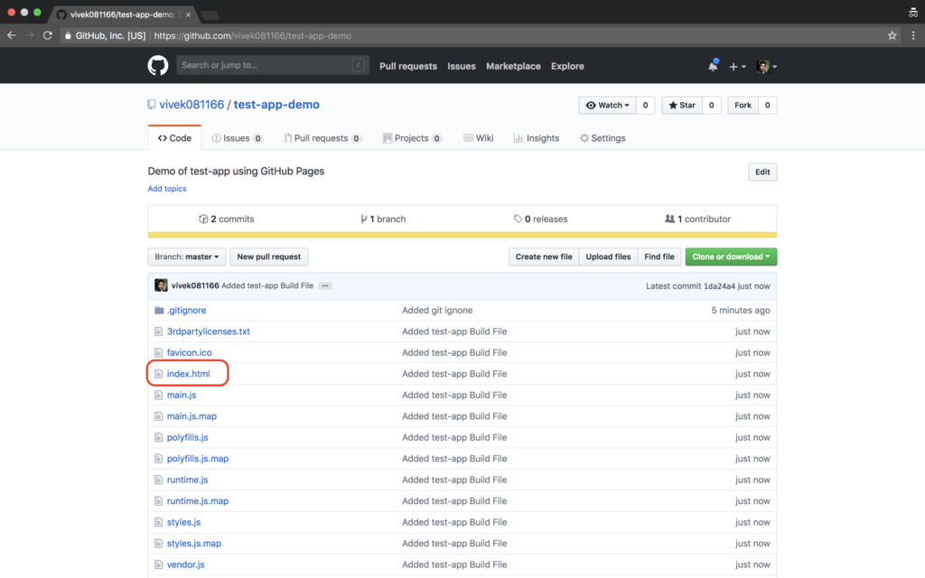View the 1 contributor page
Screen dimensions: 925x578
tap(697, 219)
